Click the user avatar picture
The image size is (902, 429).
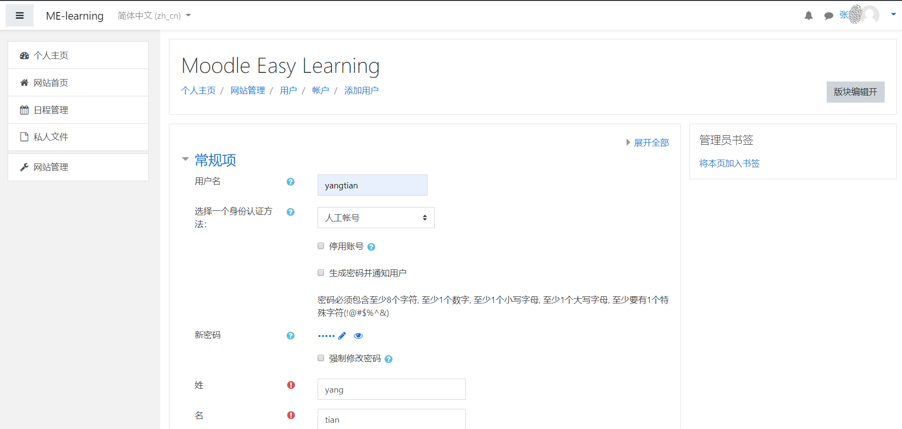point(870,15)
